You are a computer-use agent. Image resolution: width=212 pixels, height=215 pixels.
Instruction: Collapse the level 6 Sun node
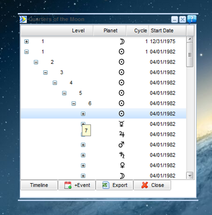74,104
